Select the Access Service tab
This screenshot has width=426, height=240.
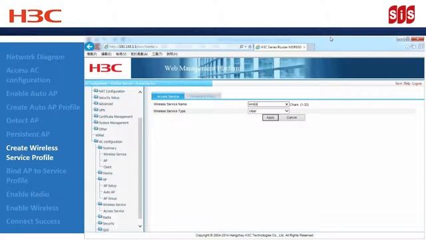(168, 96)
